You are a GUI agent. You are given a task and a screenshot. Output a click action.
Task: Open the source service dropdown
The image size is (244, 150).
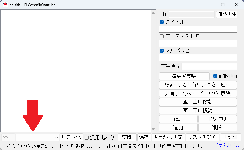tap(37, 137)
